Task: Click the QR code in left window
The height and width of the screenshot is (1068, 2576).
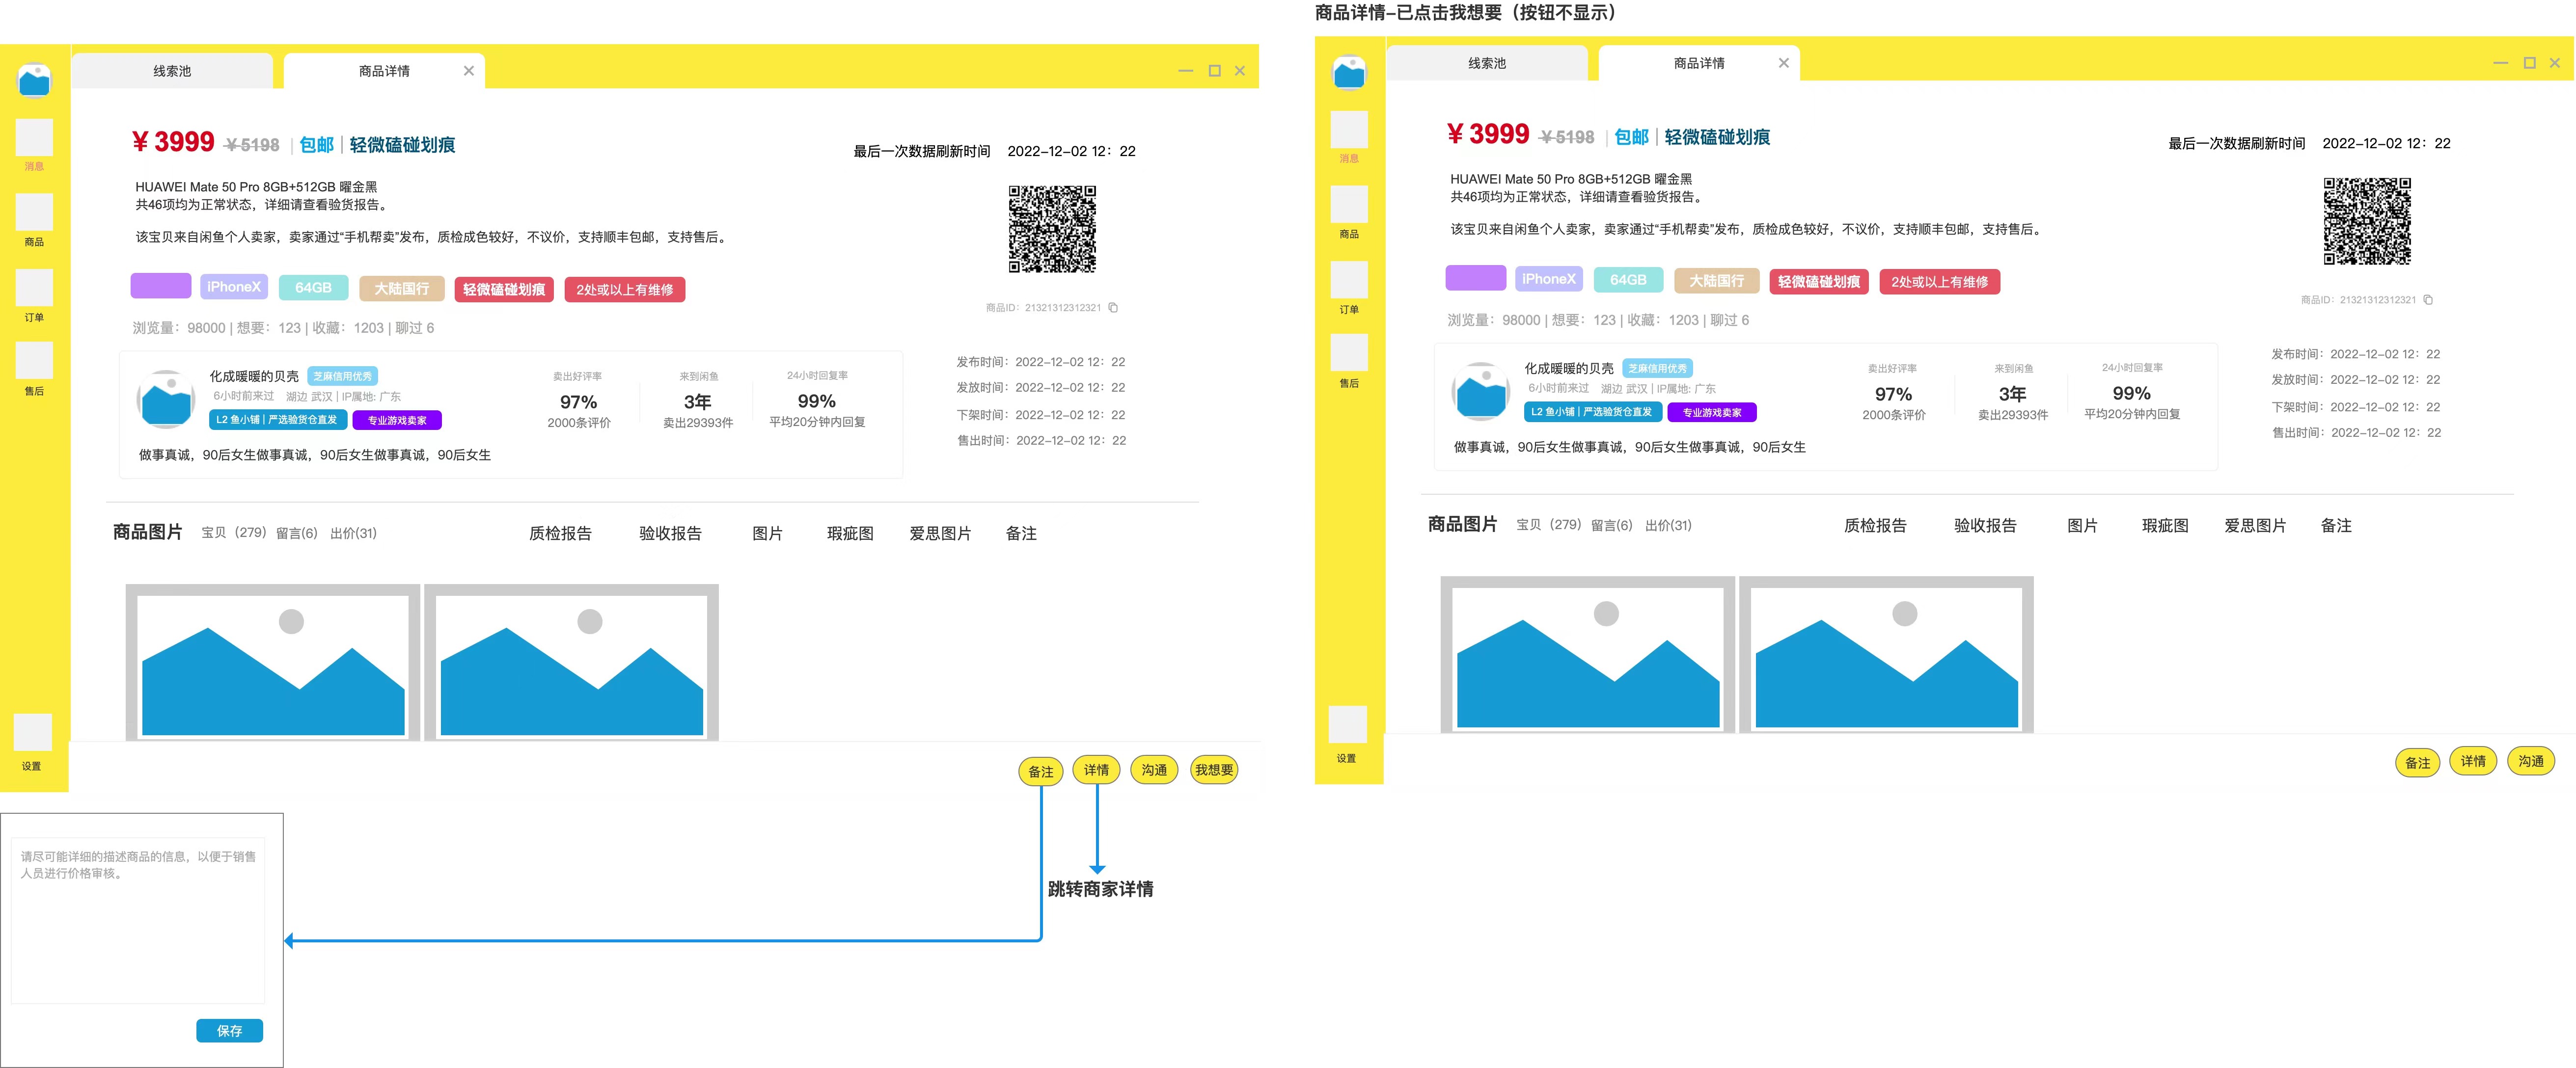Action: [1052, 229]
